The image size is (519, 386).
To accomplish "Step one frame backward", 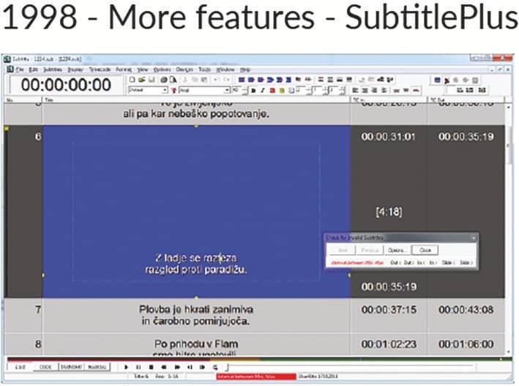I will pyautogui.click(x=190, y=367).
